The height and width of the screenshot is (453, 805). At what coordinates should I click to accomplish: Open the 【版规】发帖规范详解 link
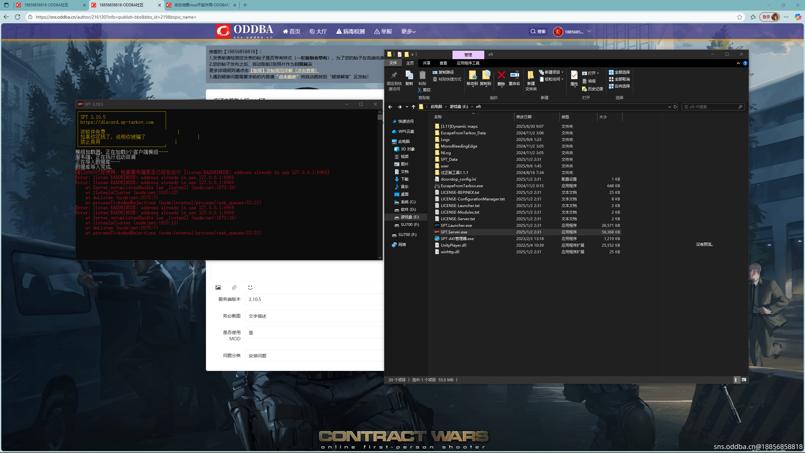pyautogui.click(x=284, y=70)
